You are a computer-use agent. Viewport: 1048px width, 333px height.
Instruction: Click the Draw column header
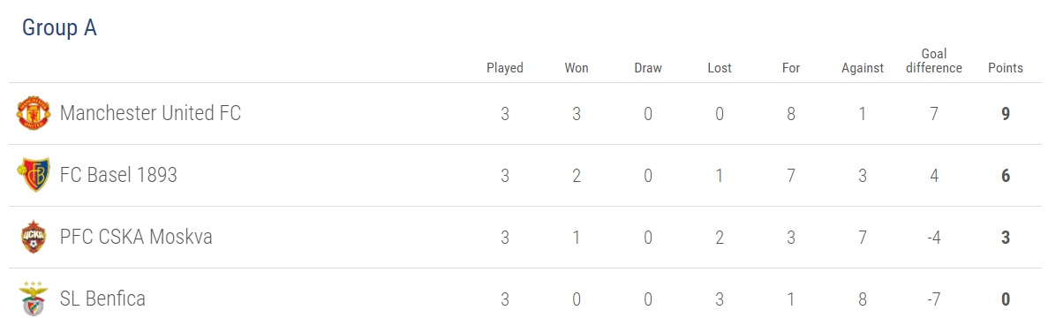click(x=648, y=67)
